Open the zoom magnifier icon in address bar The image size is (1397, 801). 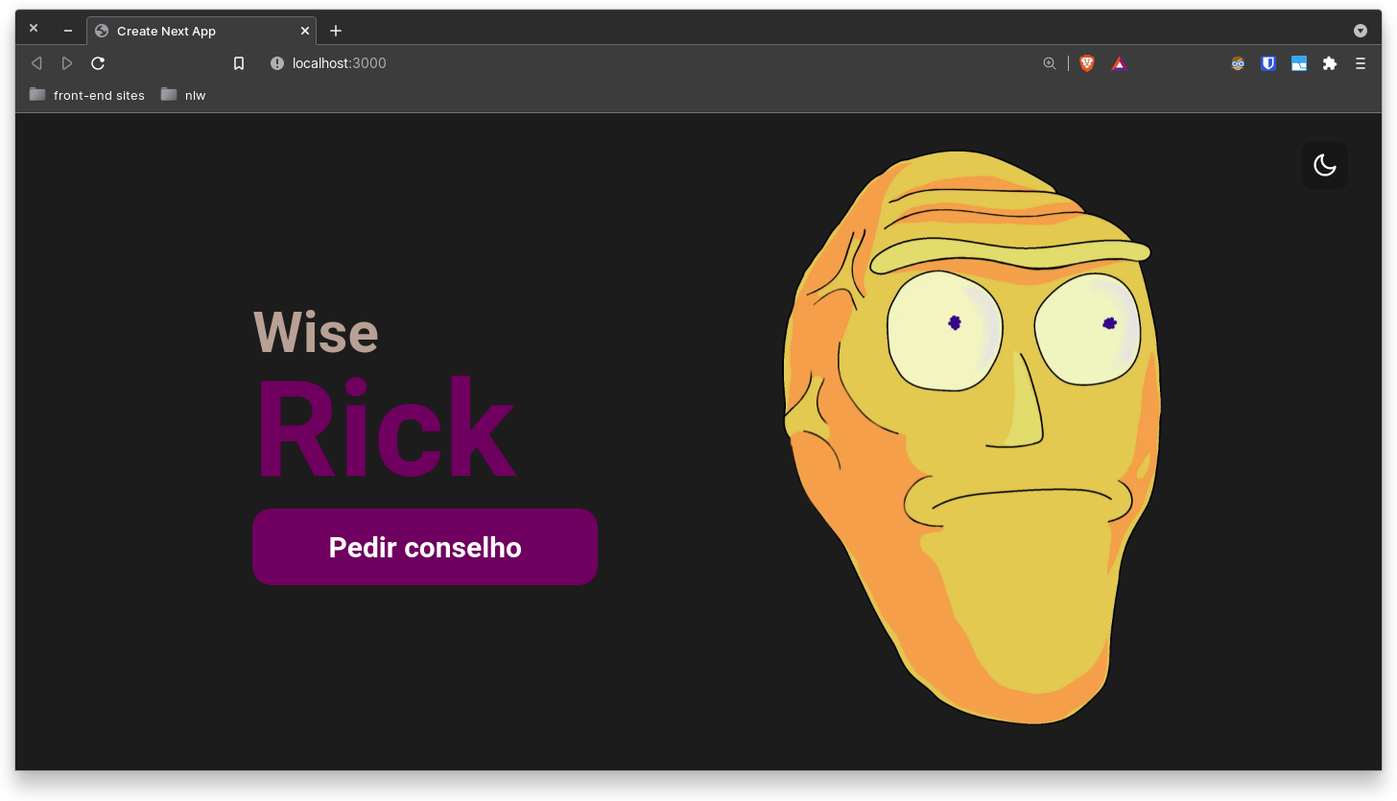coord(1050,63)
